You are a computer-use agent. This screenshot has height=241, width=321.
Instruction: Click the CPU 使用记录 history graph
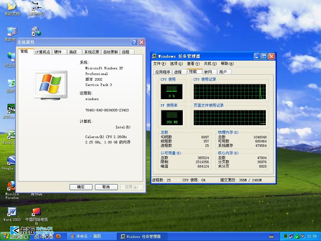pos(230,92)
